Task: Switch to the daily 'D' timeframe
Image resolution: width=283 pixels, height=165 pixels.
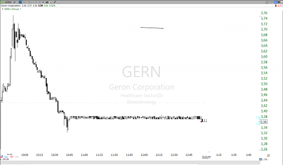Action: (x=37, y=2)
